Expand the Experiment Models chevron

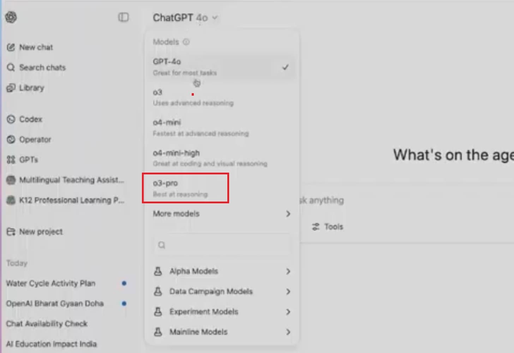point(288,312)
